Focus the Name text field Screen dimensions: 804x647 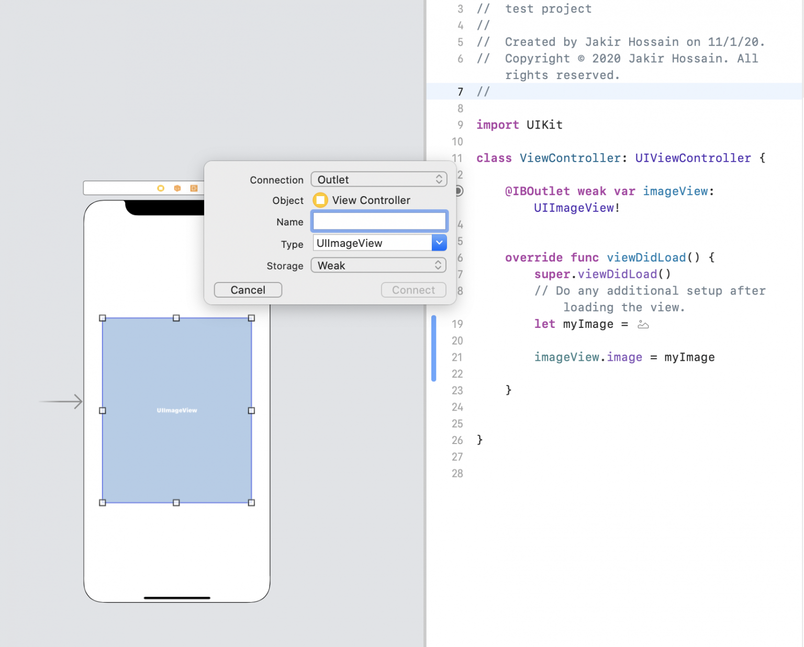pyautogui.click(x=379, y=222)
